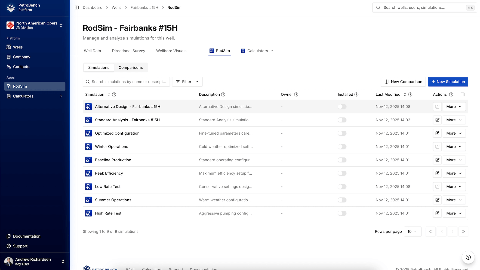The height and width of the screenshot is (270, 480).
Task: Toggle the sidebar collapse icon in breadcrumb bar
Action: (76, 7)
